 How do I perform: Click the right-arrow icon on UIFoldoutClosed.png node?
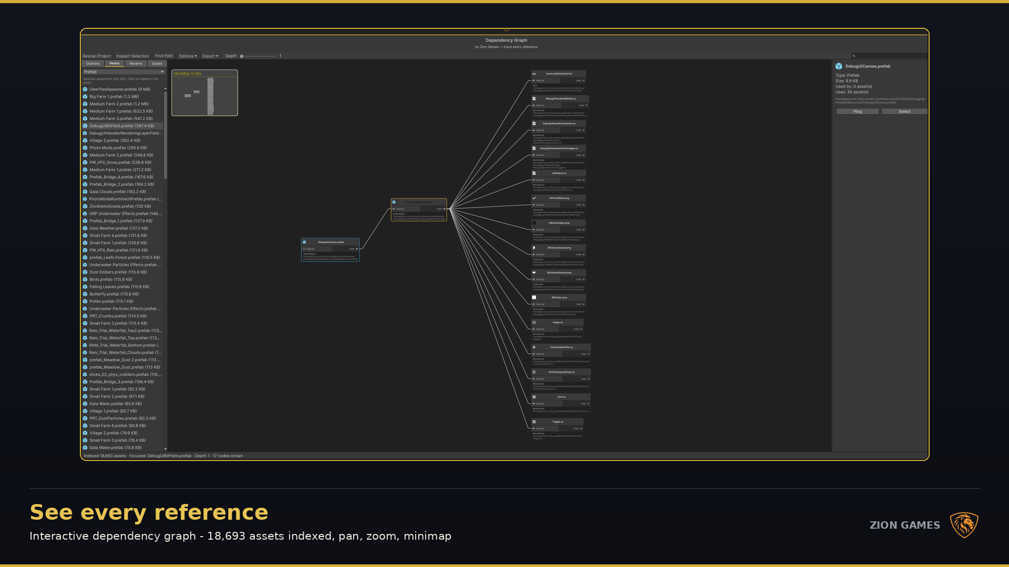click(534, 248)
